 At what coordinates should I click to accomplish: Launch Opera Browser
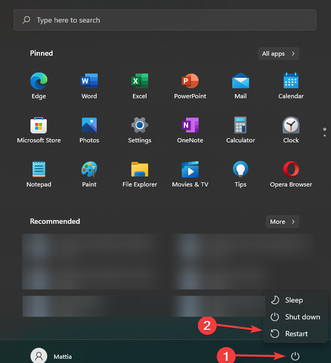point(291,174)
